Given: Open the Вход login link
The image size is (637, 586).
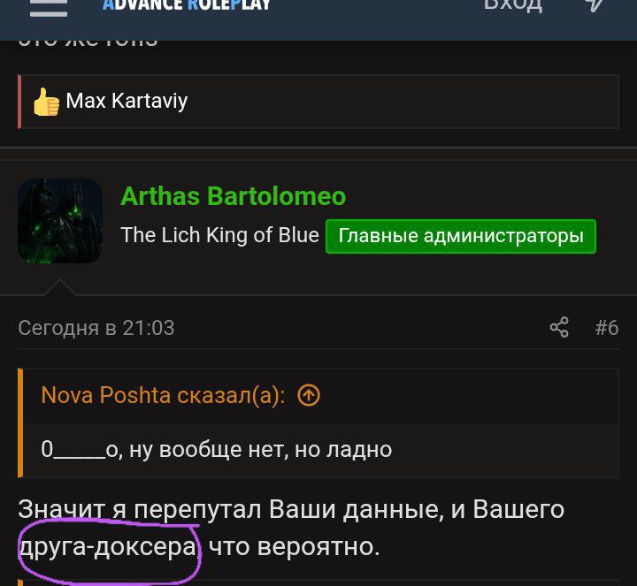Looking at the screenshot, I should [x=512, y=5].
